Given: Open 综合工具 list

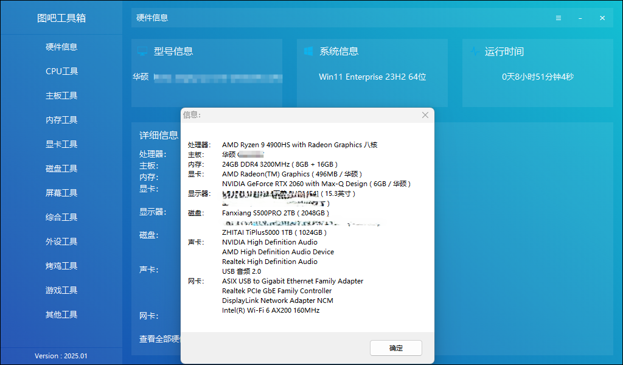Looking at the screenshot, I should [x=61, y=217].
